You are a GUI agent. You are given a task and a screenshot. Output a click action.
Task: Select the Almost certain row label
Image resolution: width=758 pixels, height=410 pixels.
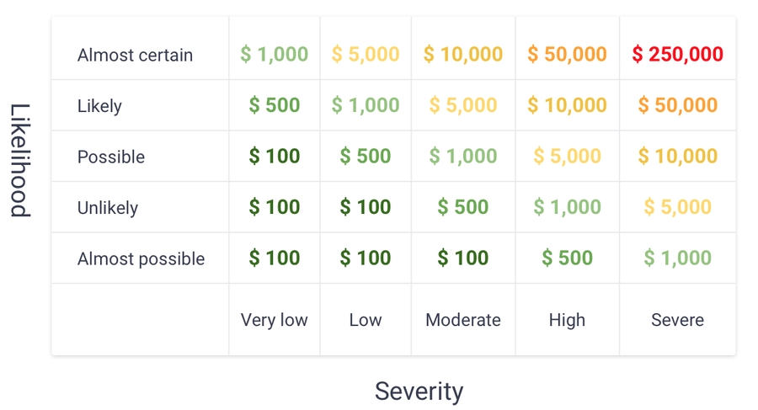(135, 56)
